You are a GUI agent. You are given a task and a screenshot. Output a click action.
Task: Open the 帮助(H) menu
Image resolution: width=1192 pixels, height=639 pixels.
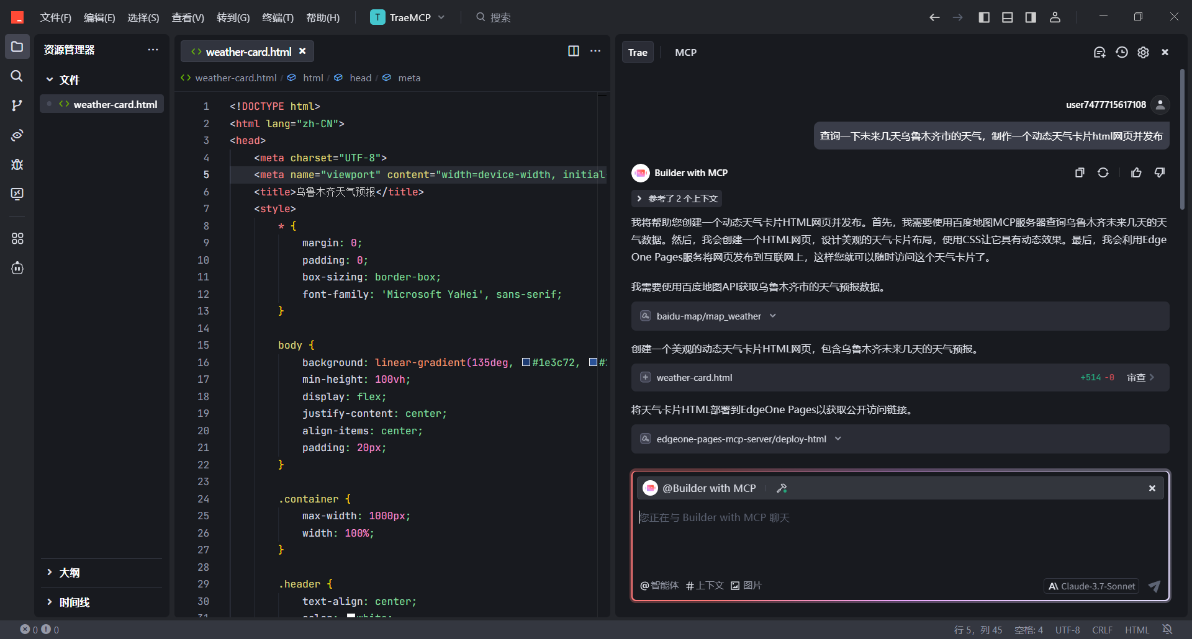tap(323, 17)
